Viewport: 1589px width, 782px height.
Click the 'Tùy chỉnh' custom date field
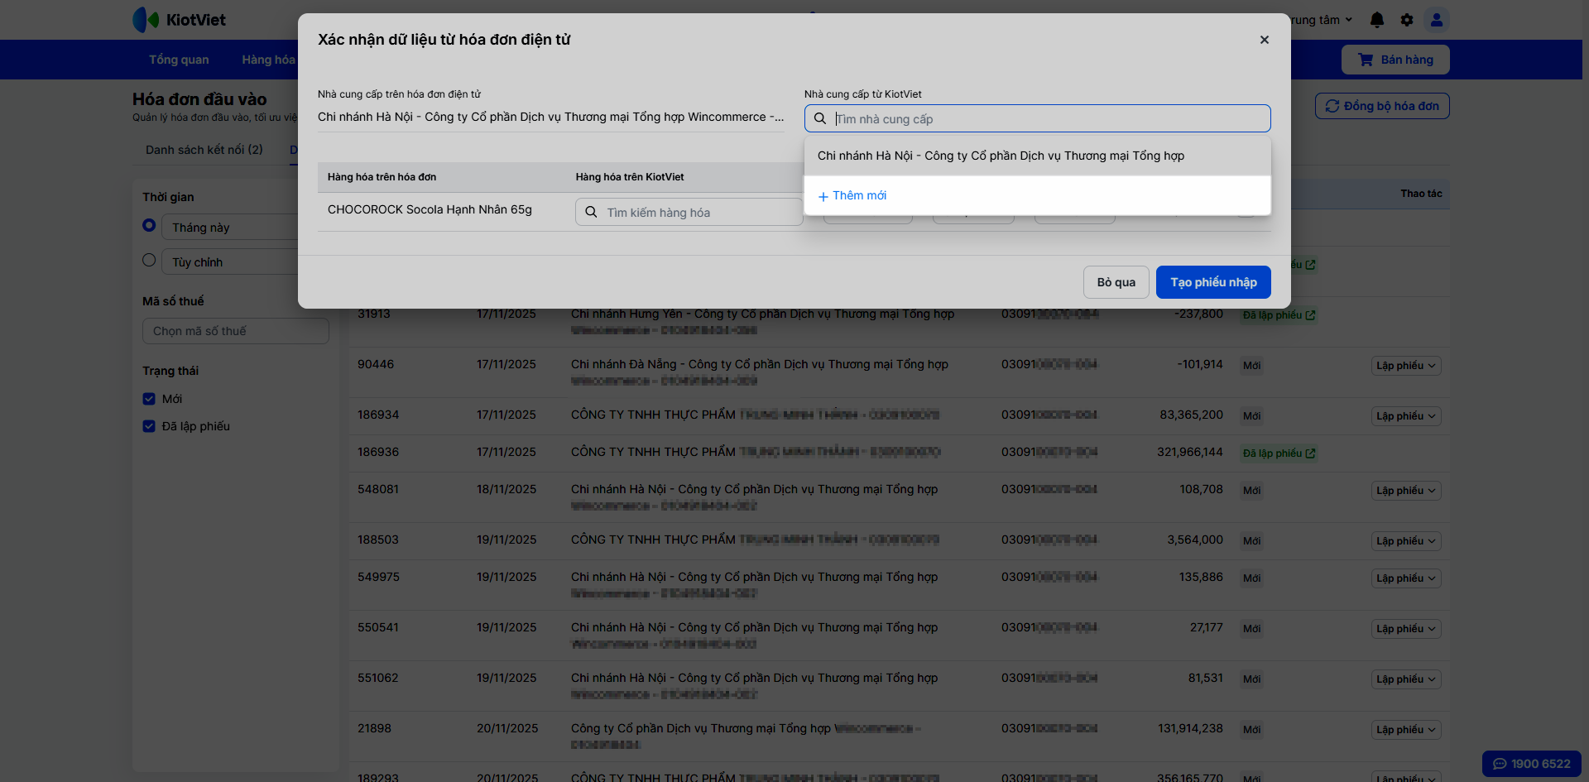232,262
